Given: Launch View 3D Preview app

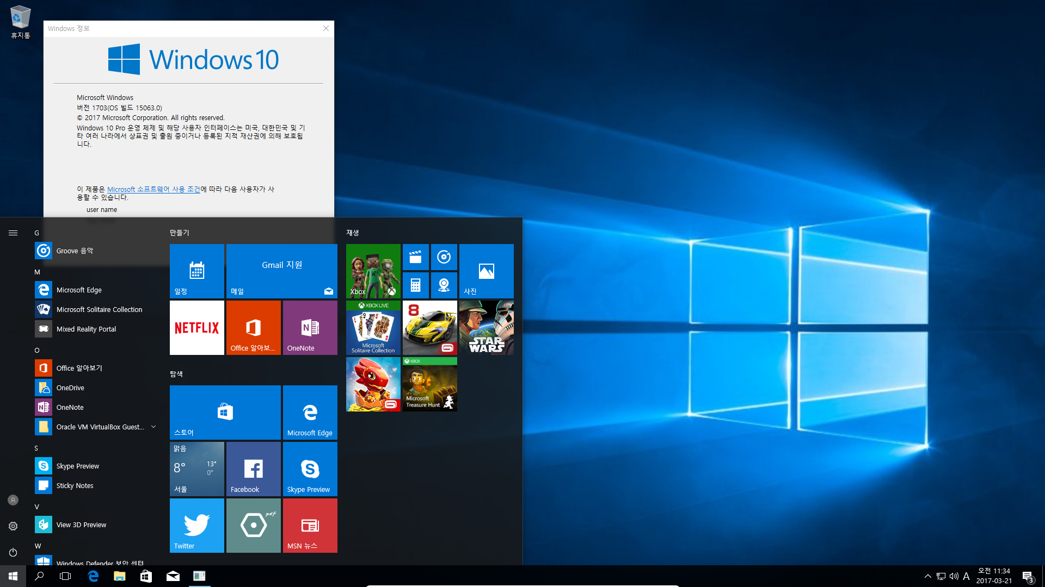Looking at the screenshot, I should [97, 524].
